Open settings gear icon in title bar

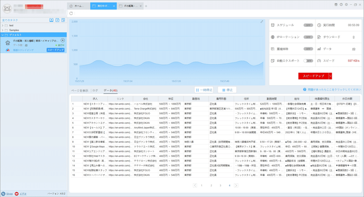346,5
